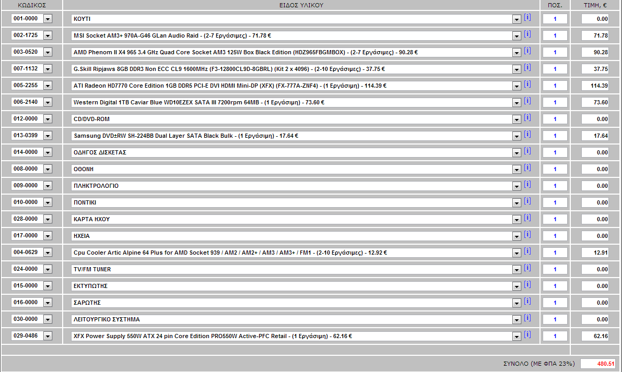Viewport: 622px width, 372px height.
Task: Open info link for Samsung DVD±RW SH-224BB
Action: [x=527, y=134]
